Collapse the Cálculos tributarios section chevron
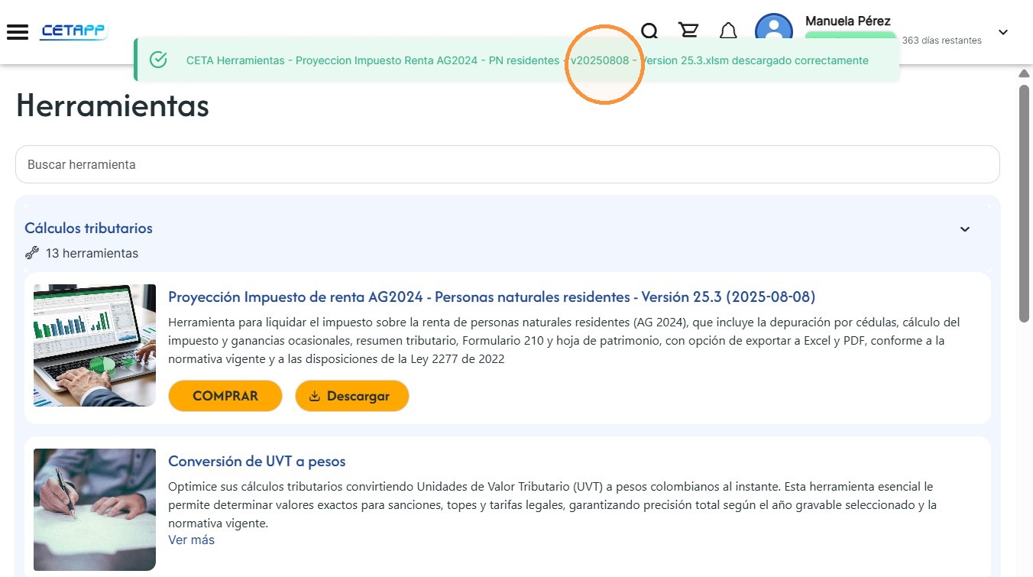1033x577 pixels. click(x=965, y=229)
